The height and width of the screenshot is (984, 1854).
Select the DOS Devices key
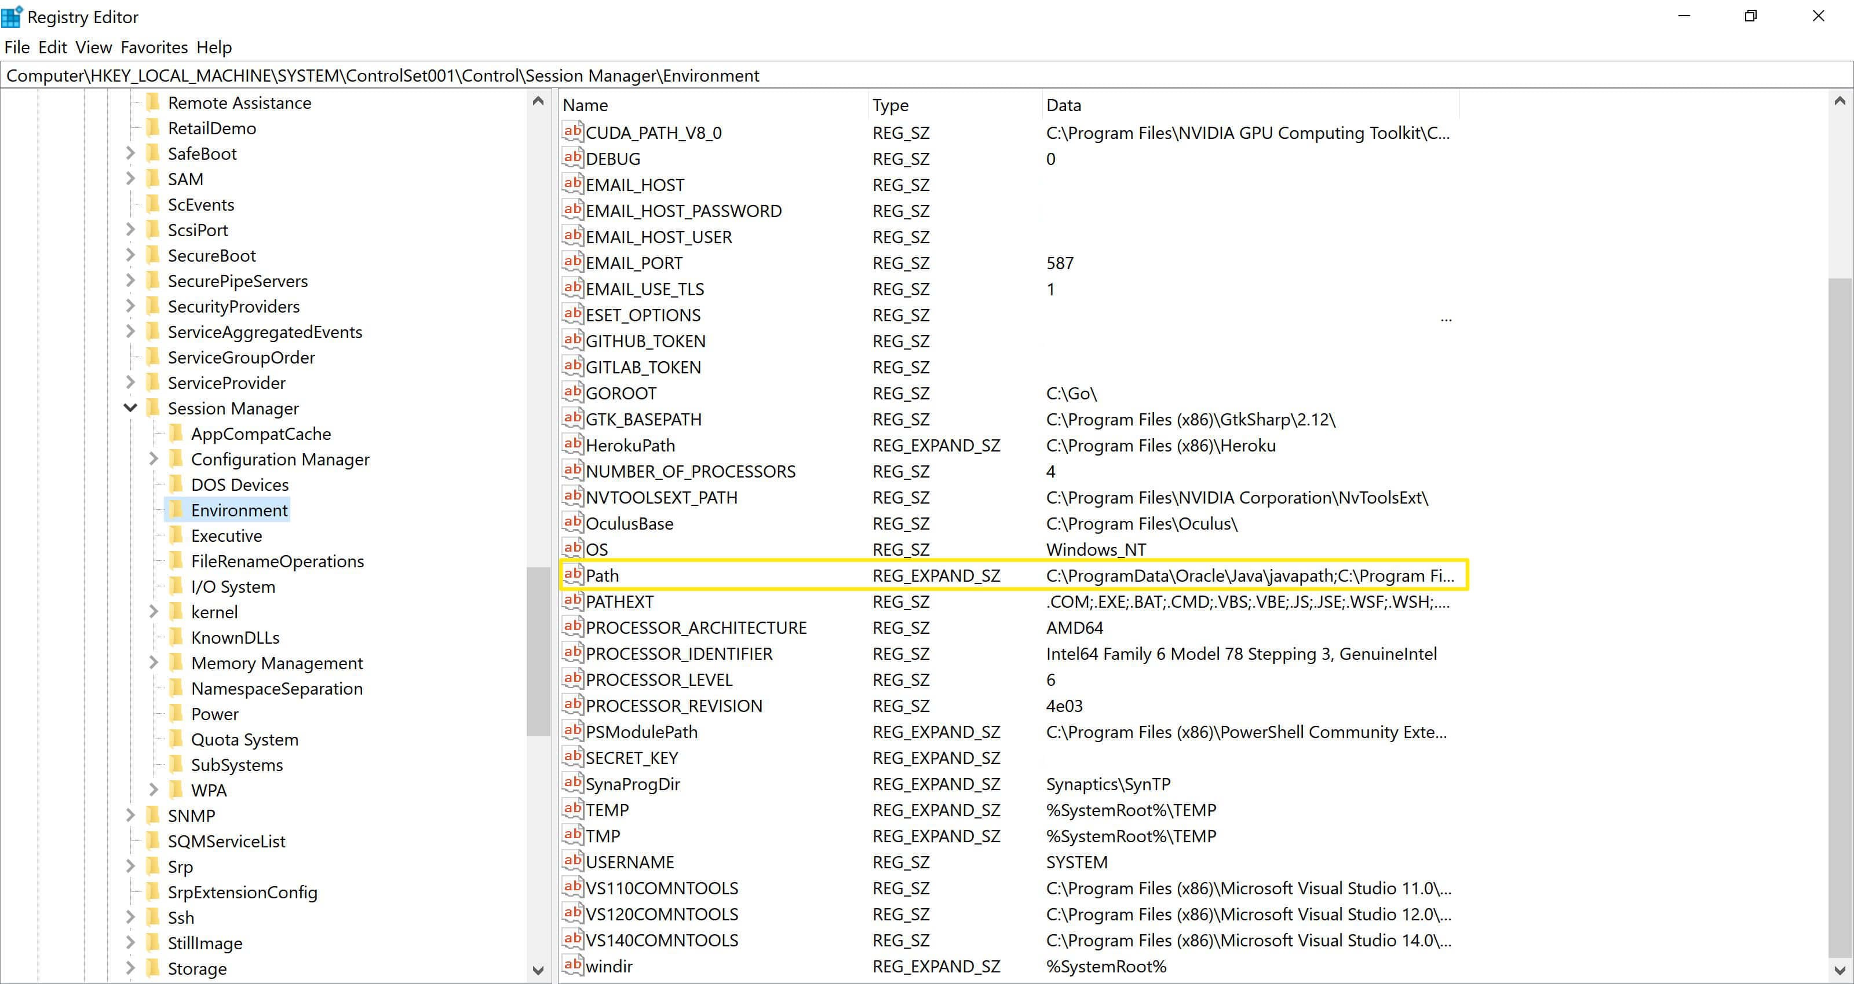[x=239, y=484]
